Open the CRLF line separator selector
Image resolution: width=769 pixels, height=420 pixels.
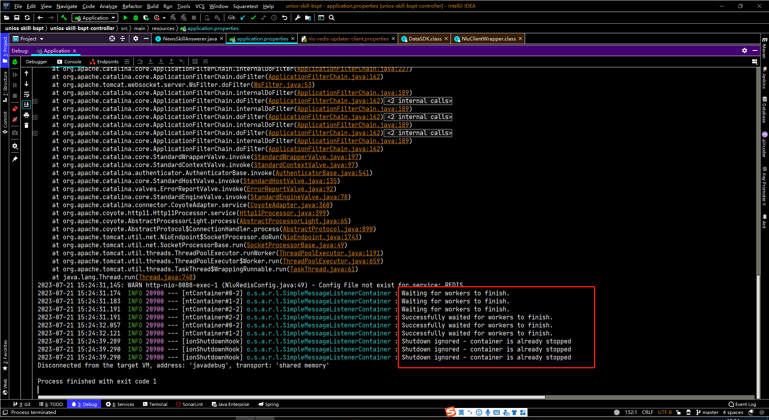(647, 412)
